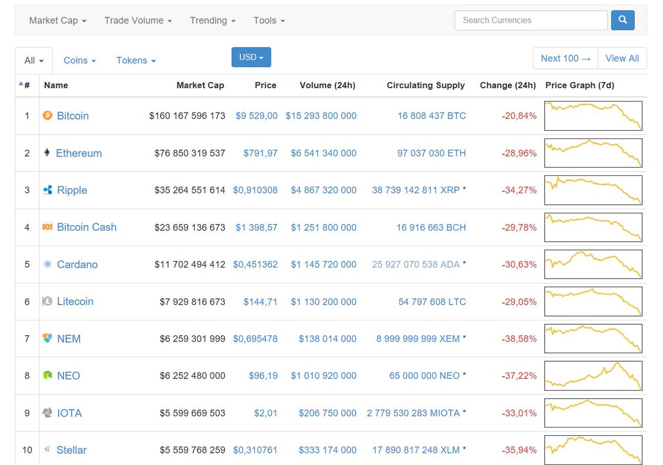Open the Litecoin name link
The width and height of the screenshot is (663, 465).
(75, 302)
